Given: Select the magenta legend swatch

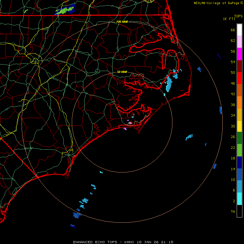Looking at the screenshot, I should tap(239, 54).
